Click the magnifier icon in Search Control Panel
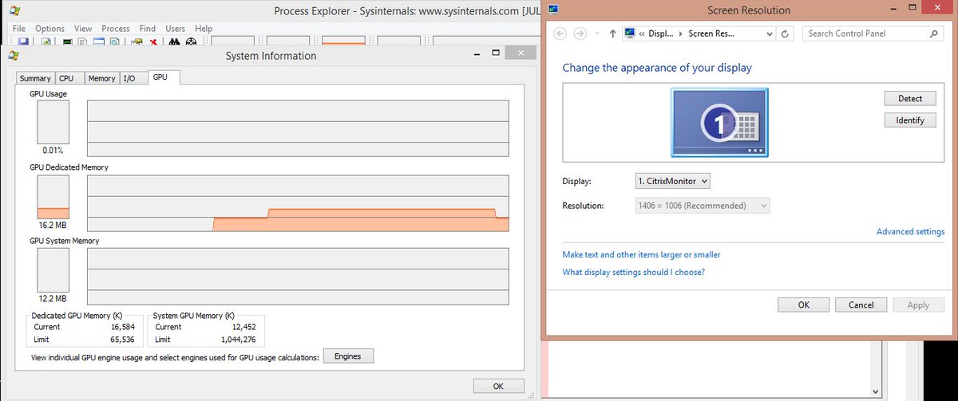The height and width of the screenshot is (401, 958). [934, 33]
